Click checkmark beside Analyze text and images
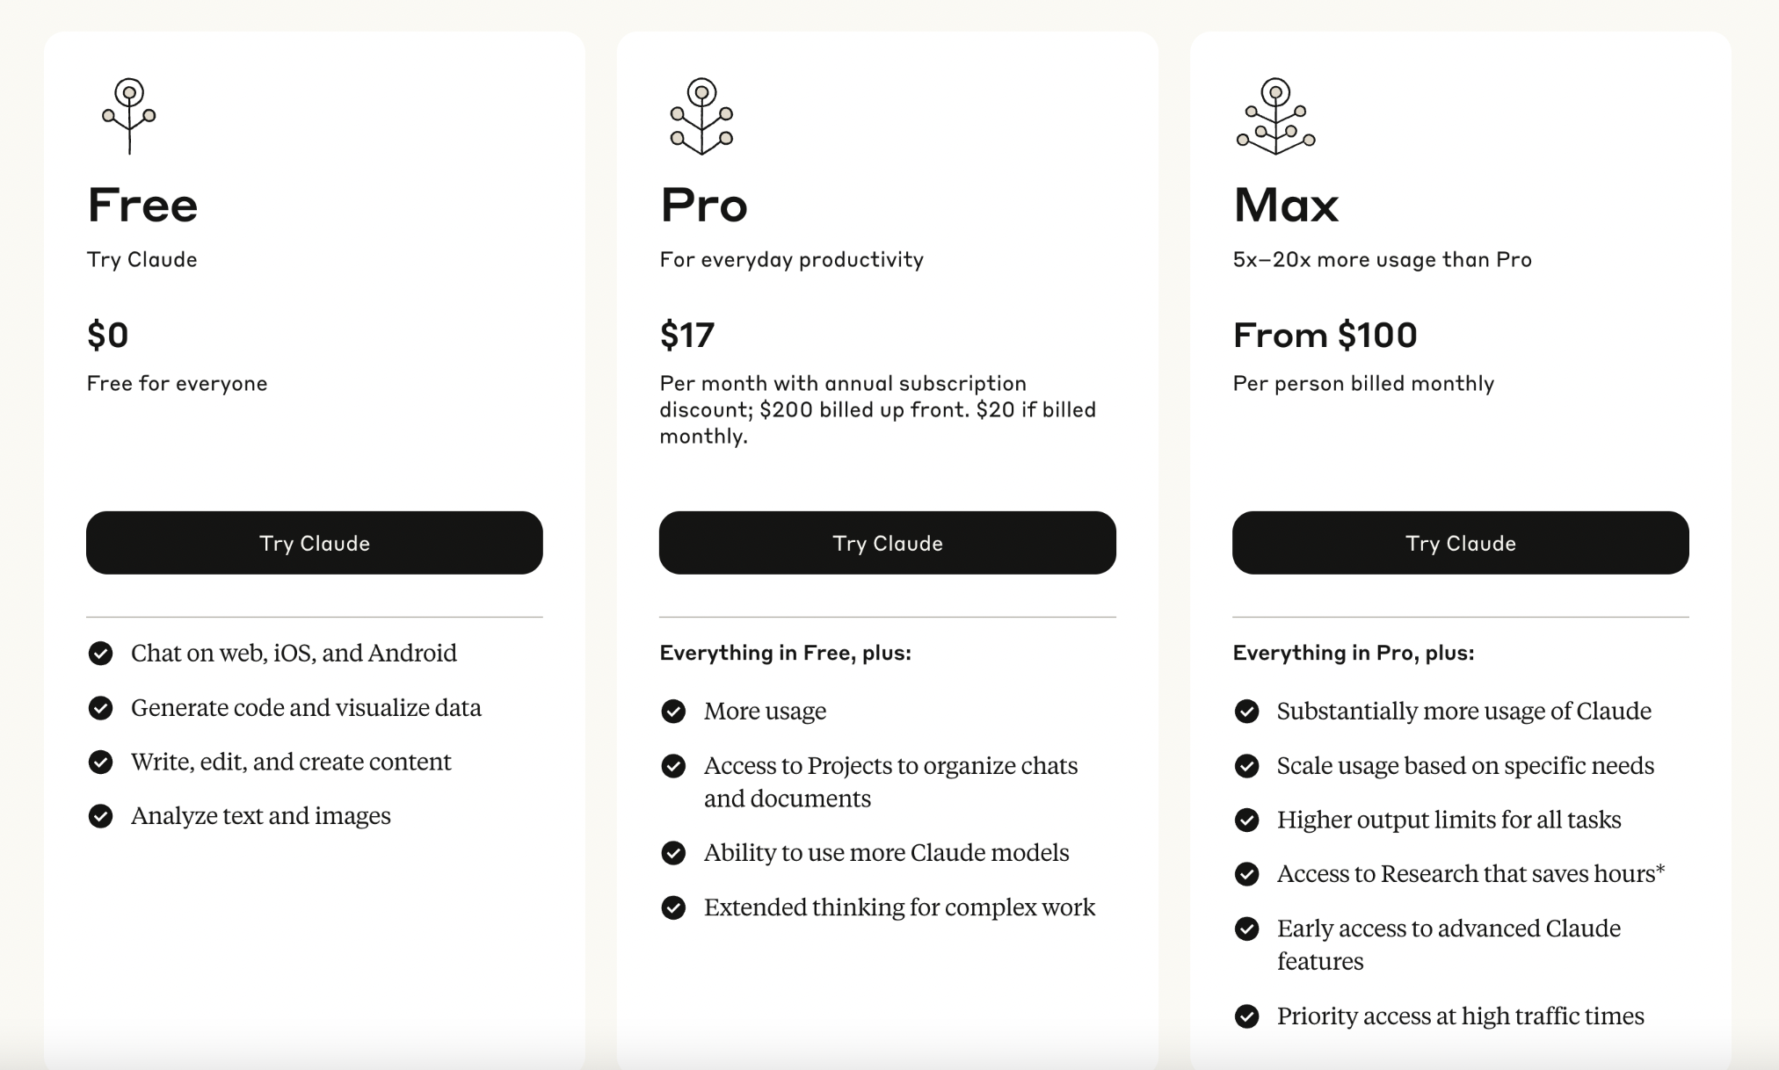Image resolution: width=1779 pixels, height=1070 pixels. [x=101, y=815]
